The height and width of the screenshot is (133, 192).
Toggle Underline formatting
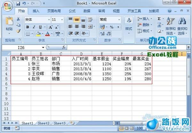point(40,27)
